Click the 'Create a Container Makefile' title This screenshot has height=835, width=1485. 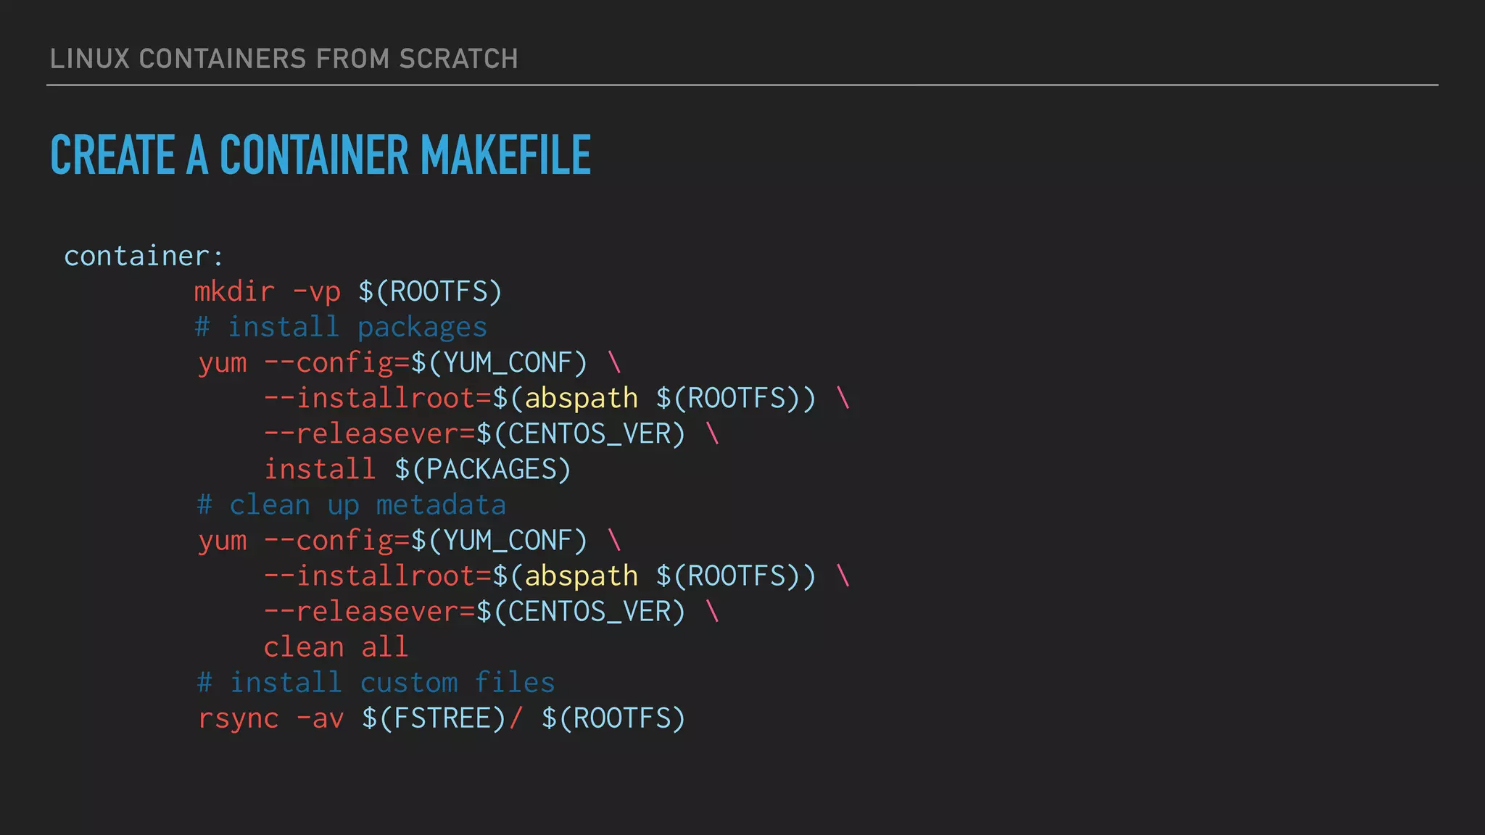[x=320, y=155]
